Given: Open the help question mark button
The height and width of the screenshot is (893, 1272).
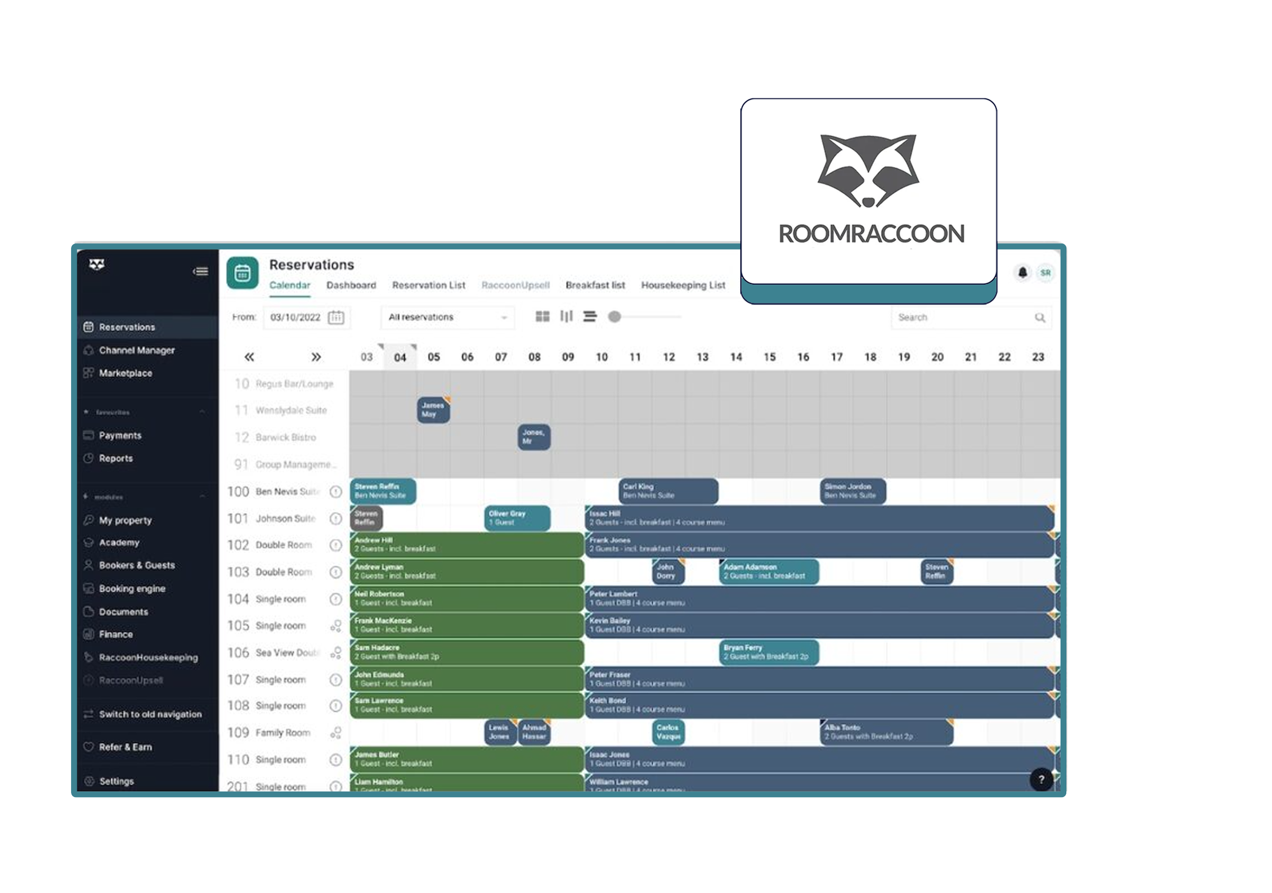Looking at the screenshot, I should 1041,779.
